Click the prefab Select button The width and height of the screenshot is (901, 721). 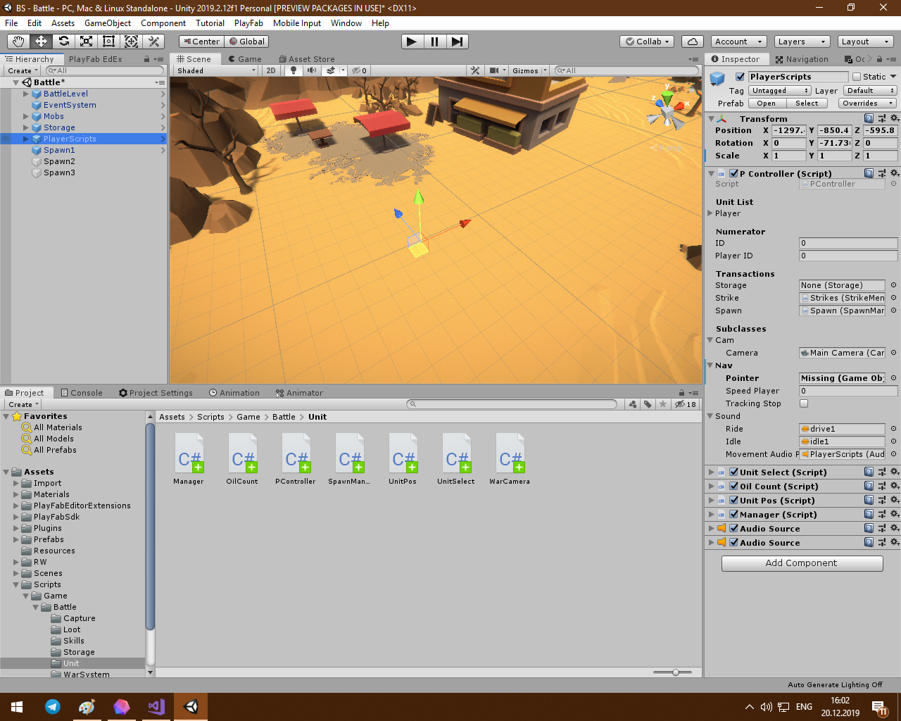pos(807,104)
